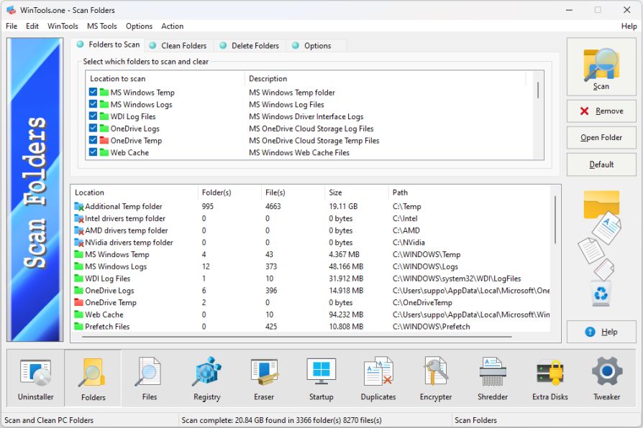The width and height of the screenshot is (643, 428).
Task: Select the C:\WINDOWS\Prefetch path
Action: coord(431,327)
